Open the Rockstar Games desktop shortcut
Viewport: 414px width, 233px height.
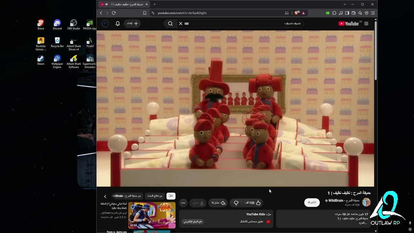(x=41, y=44)
